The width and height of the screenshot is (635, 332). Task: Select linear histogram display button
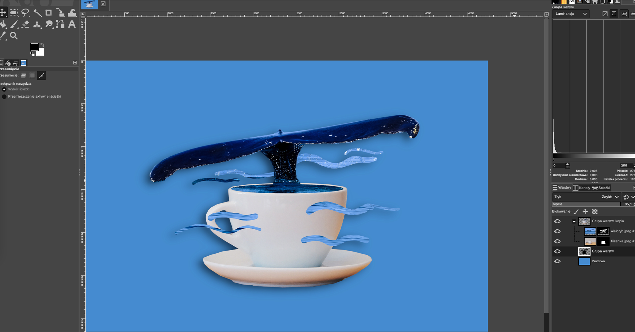pos(624,14)
